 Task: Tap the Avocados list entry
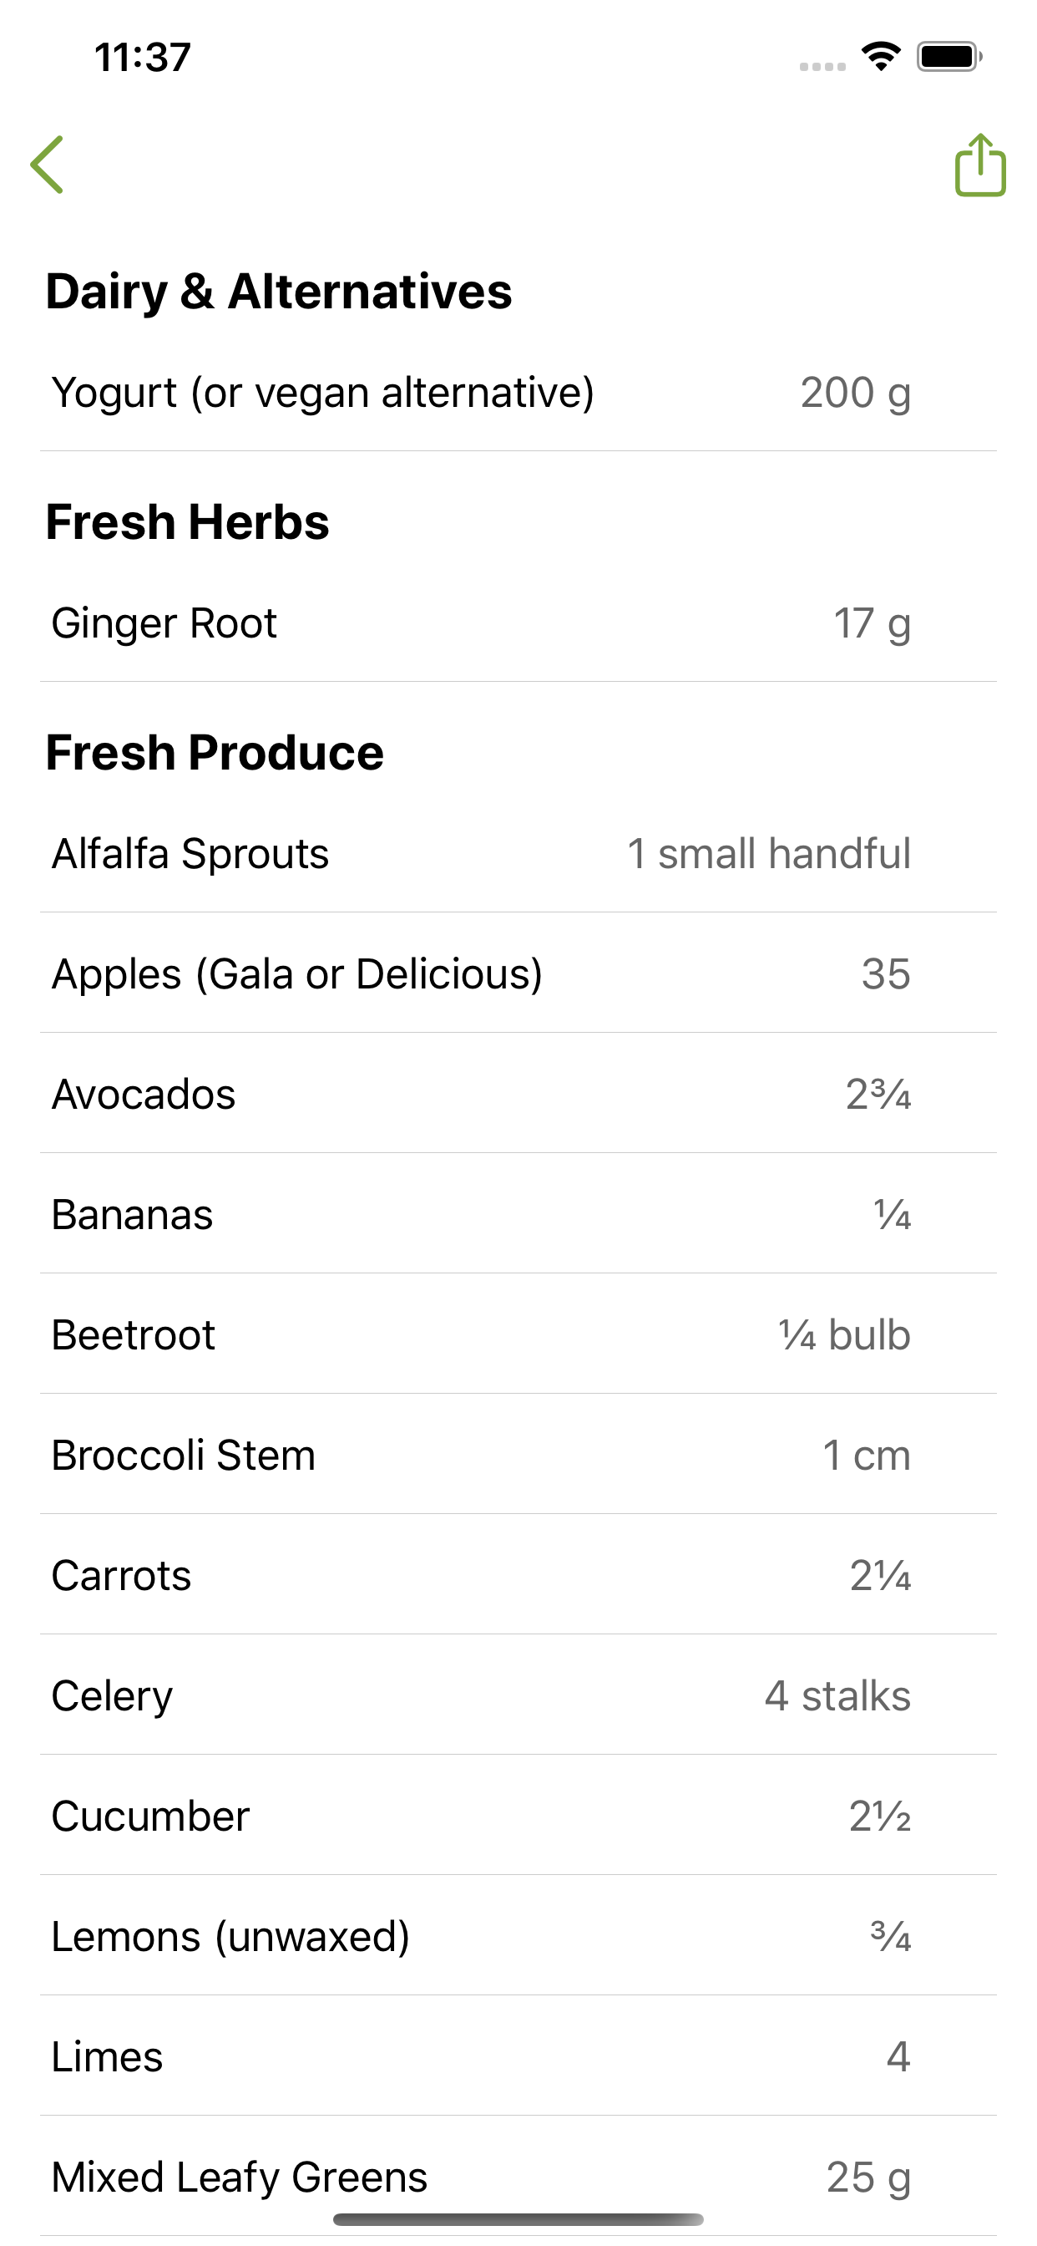pos(518,1095)
